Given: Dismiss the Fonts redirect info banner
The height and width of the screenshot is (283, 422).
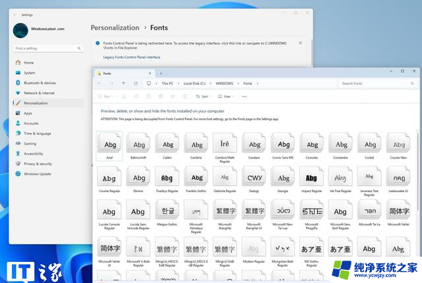Looking at the screenshot, I should 301,43.
